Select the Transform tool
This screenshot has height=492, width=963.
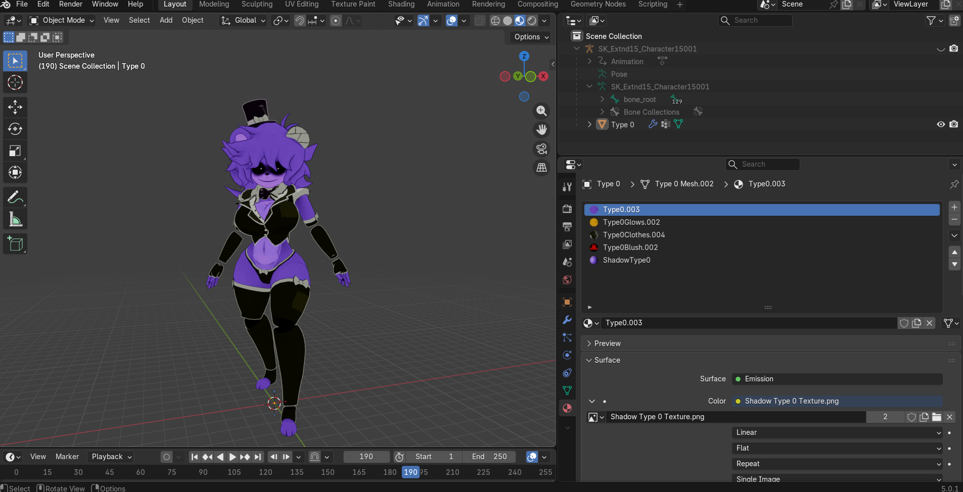15,172
